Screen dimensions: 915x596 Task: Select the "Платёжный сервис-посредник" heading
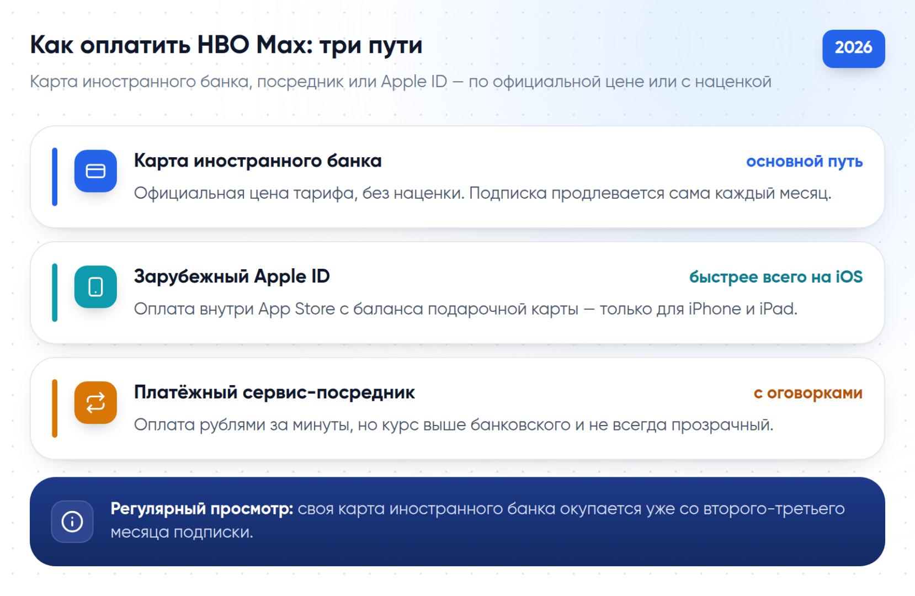pyautogui.click(x=274, y=392)
